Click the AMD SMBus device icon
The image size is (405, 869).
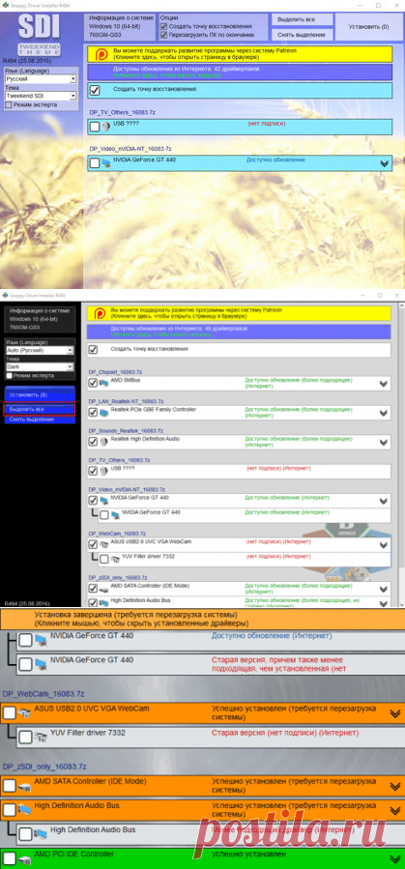point(103,384)
